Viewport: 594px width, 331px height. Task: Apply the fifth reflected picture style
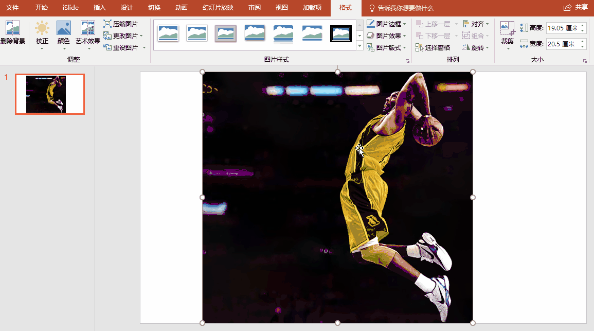point(283,33)
